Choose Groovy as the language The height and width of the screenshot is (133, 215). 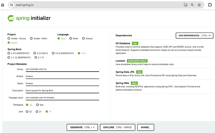pos(87,38)
